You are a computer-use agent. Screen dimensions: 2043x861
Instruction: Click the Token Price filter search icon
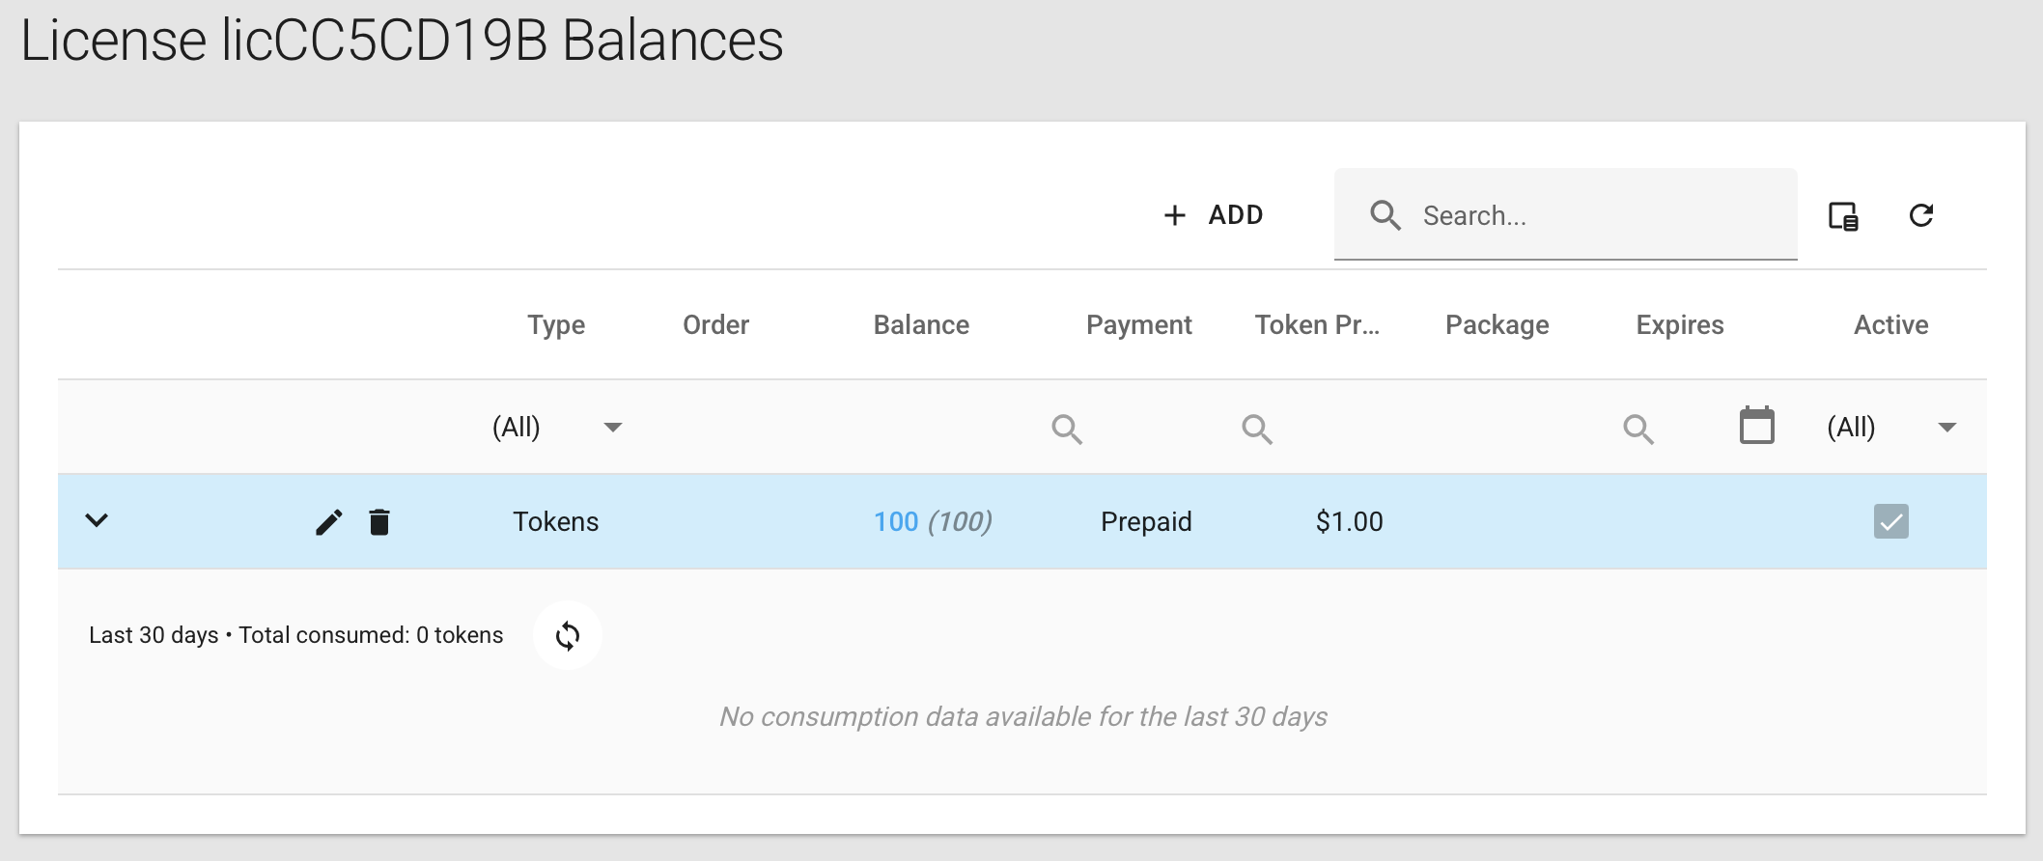[1257, 429]
